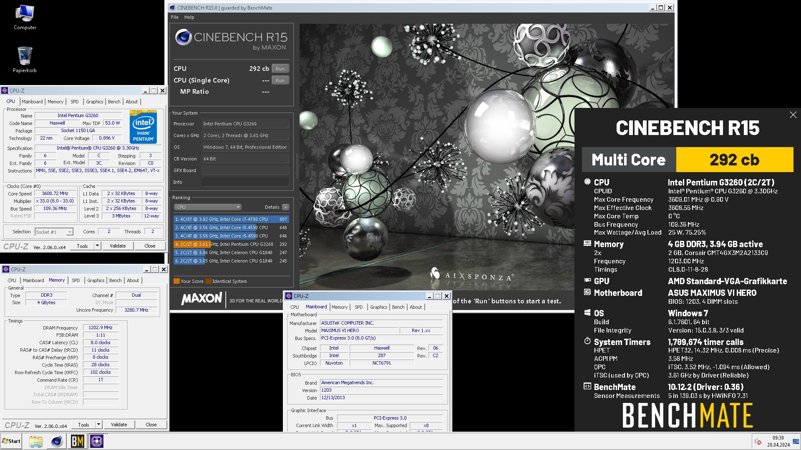This screenshot has height=450, width=801.
Task: Click the Core Speed value 3608.72 MHz
Action: [55, 193]
